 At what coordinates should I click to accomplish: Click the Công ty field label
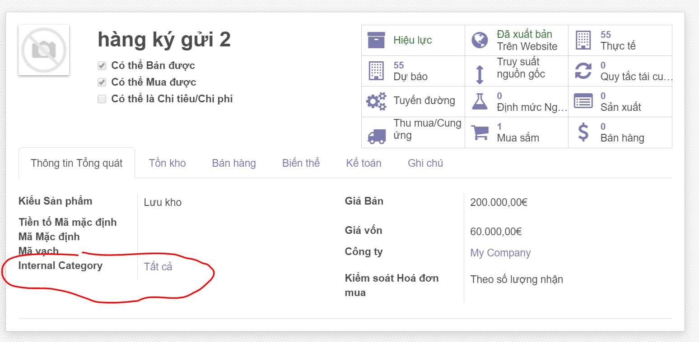click(363, 251)
